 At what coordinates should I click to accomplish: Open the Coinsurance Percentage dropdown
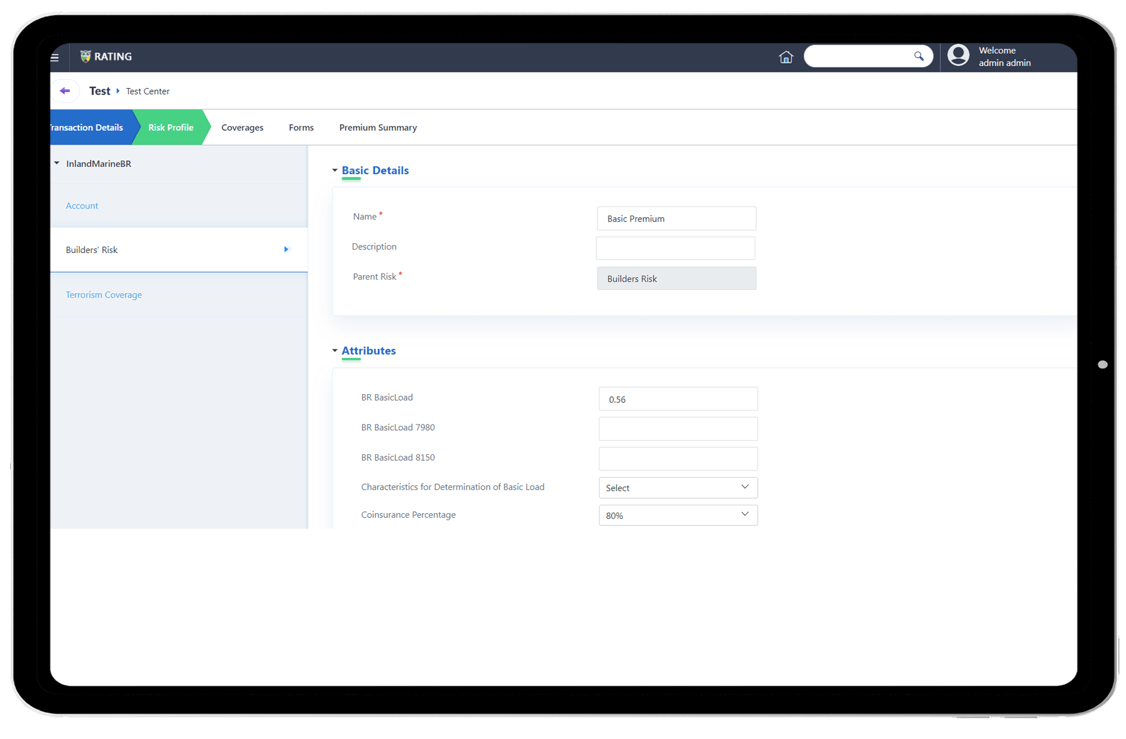point(678,515)
